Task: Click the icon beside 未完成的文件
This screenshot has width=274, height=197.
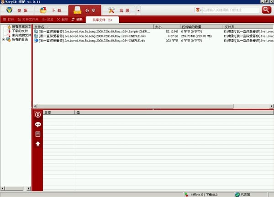Action: coord(9,35)
